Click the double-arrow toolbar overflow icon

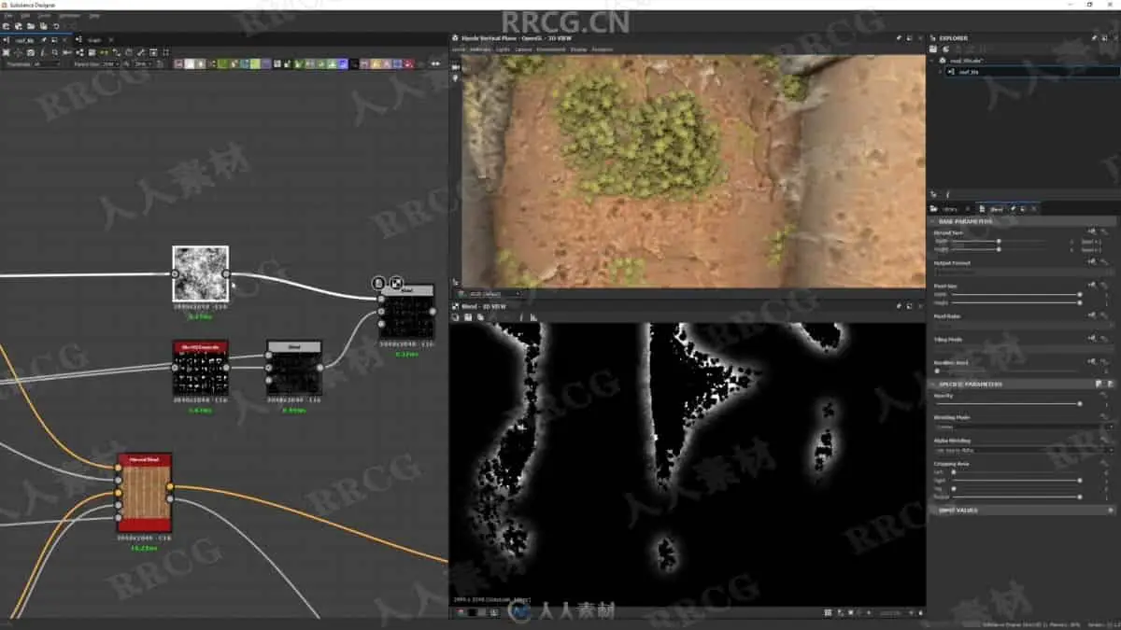pos(435,63)
